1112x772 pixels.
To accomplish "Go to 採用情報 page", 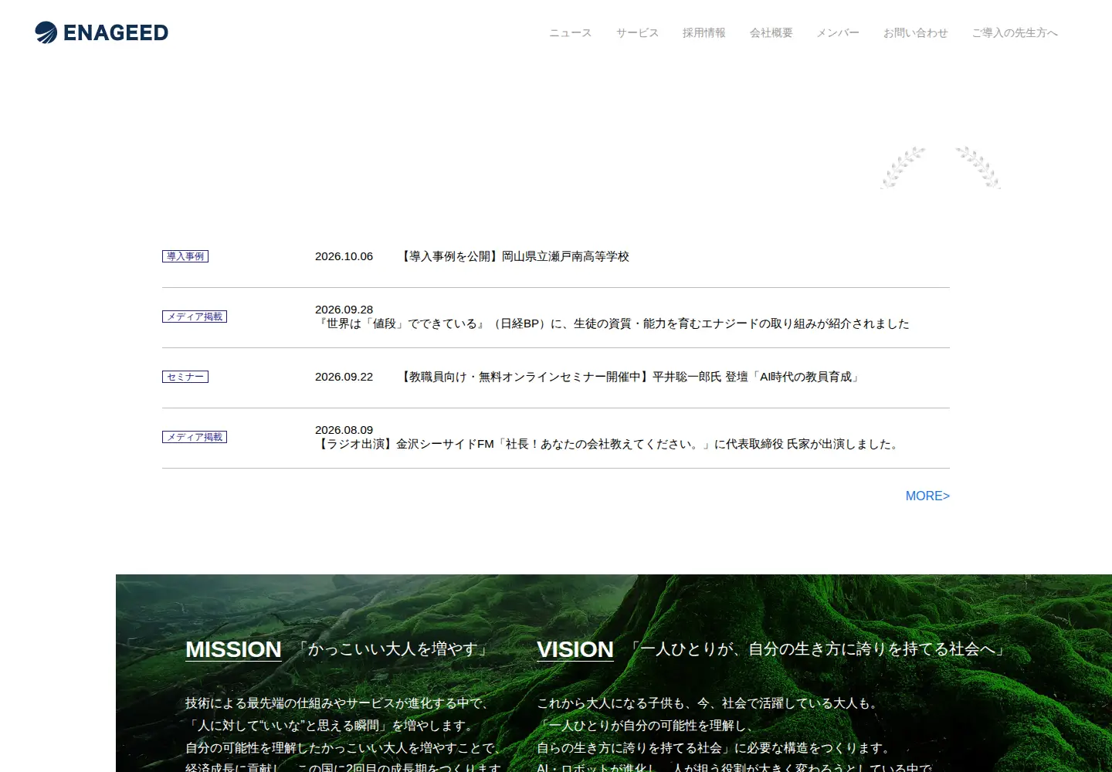I will click(704, 32).
